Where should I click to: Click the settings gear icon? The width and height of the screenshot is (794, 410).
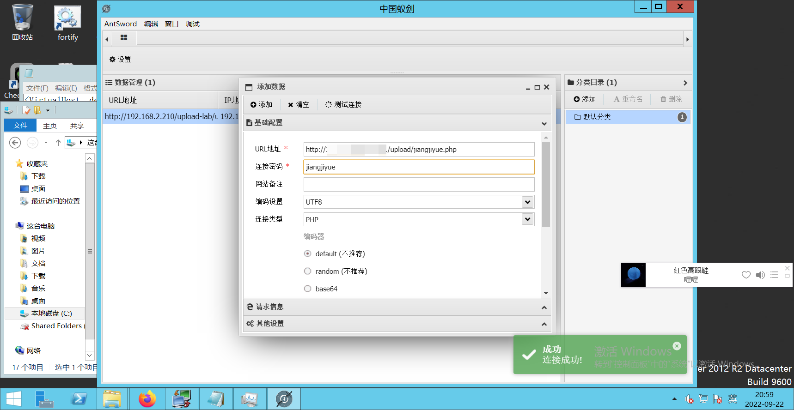point(112,60)
